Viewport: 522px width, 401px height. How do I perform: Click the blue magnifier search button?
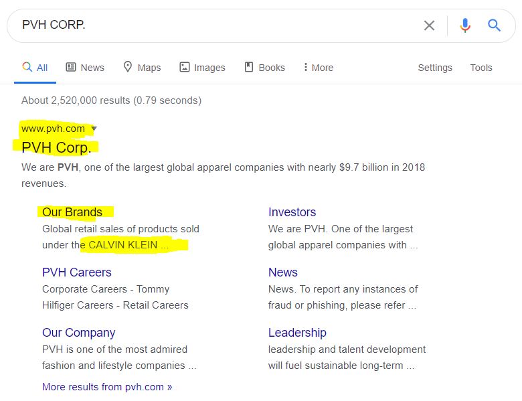pos(495,25)
